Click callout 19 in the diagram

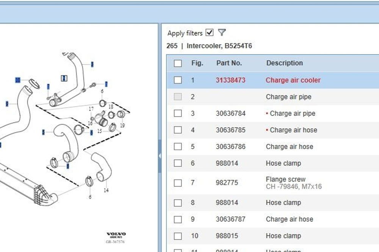click(122, 125)
